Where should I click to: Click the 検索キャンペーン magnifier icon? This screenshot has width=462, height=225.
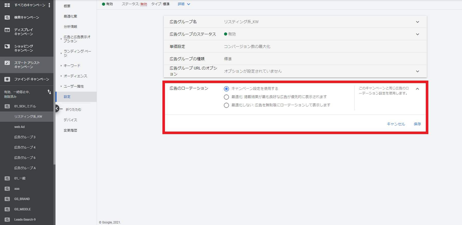tap(7, 18)
